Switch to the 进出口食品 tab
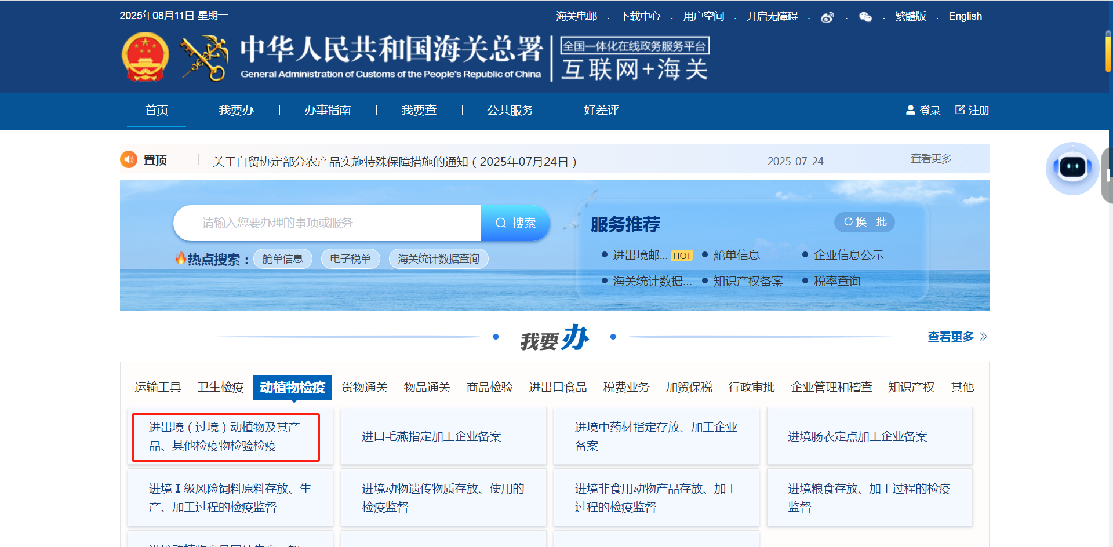The height and width of the screenshot is (547, 1113). [x=558, y=387]
